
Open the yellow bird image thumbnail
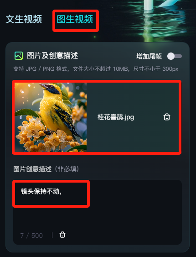[x=51, y=117]
